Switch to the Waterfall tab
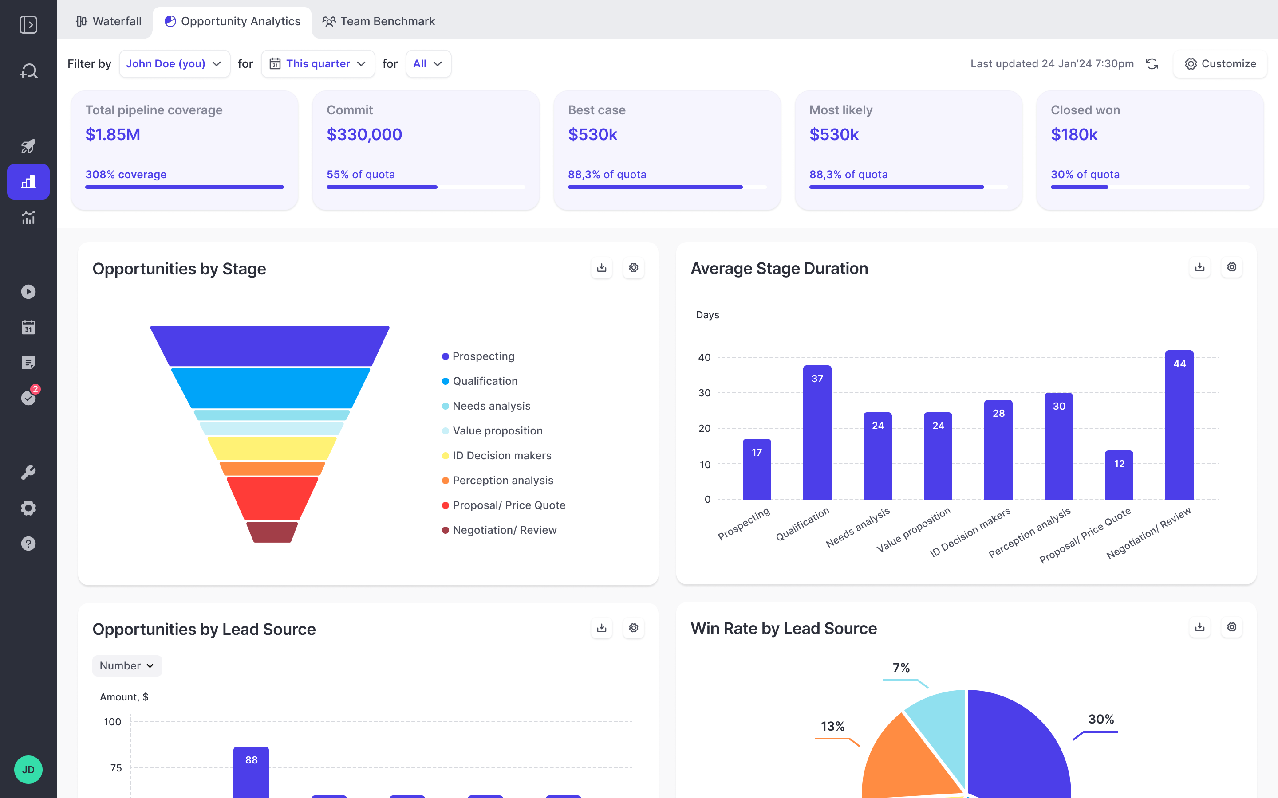Image resolution: width=1278 pixels, height=798 pixels. (x=108, y=21)
